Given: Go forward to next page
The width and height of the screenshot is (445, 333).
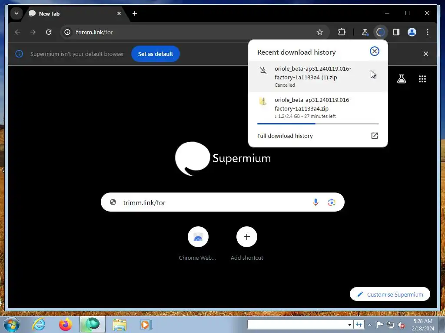Looking at the screenshot, I should (x=33, y=32).
